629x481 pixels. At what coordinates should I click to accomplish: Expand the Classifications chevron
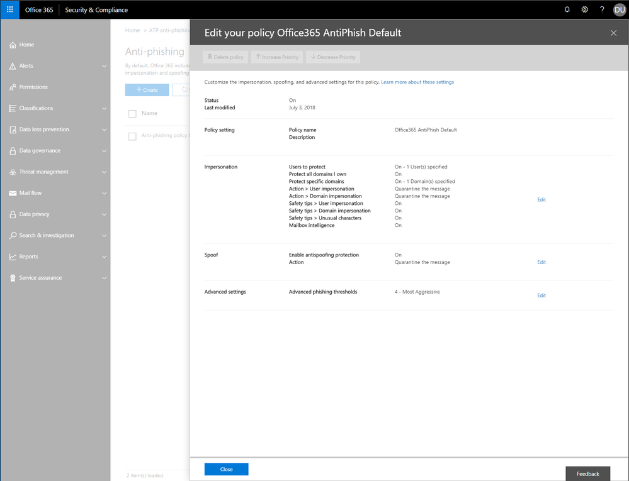point(105,109)
